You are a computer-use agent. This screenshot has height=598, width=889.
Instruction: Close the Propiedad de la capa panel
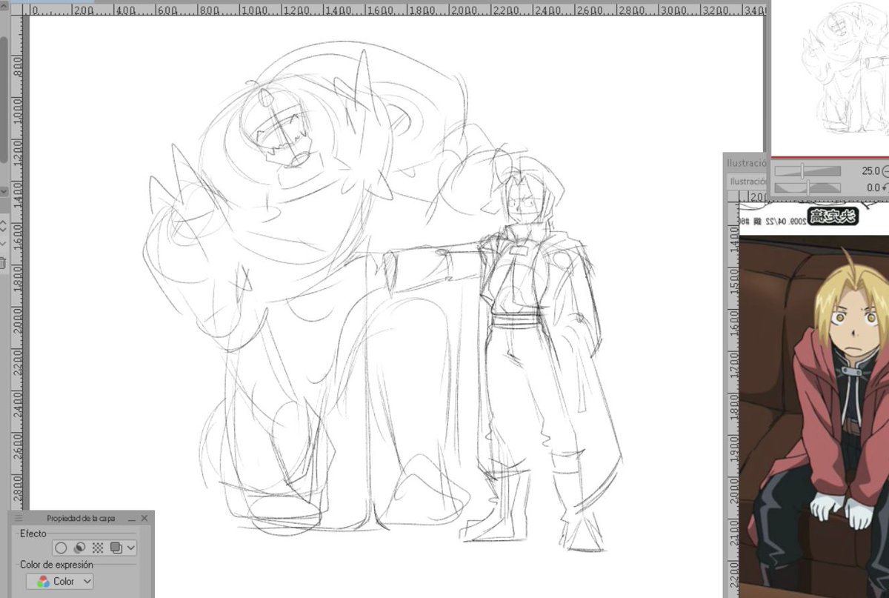click(144, 518)
